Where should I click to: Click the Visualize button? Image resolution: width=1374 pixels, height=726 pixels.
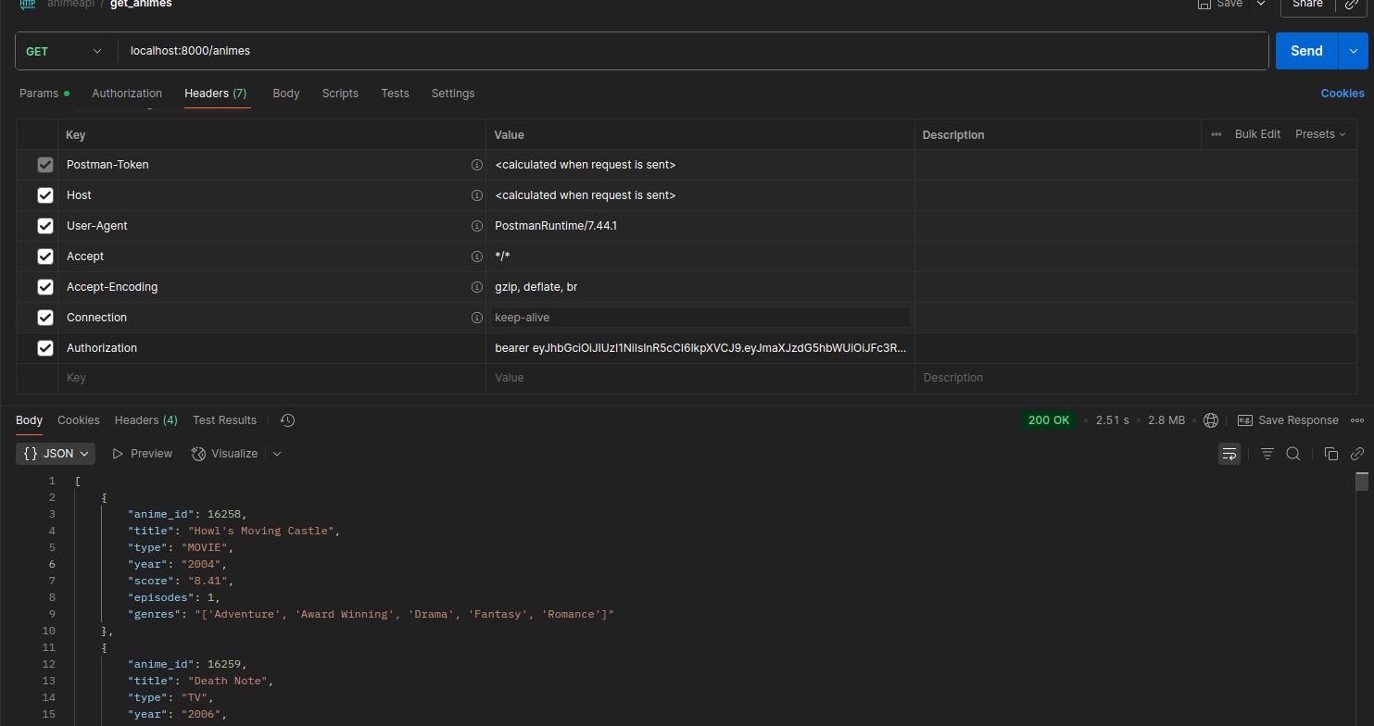click(224, 454)
